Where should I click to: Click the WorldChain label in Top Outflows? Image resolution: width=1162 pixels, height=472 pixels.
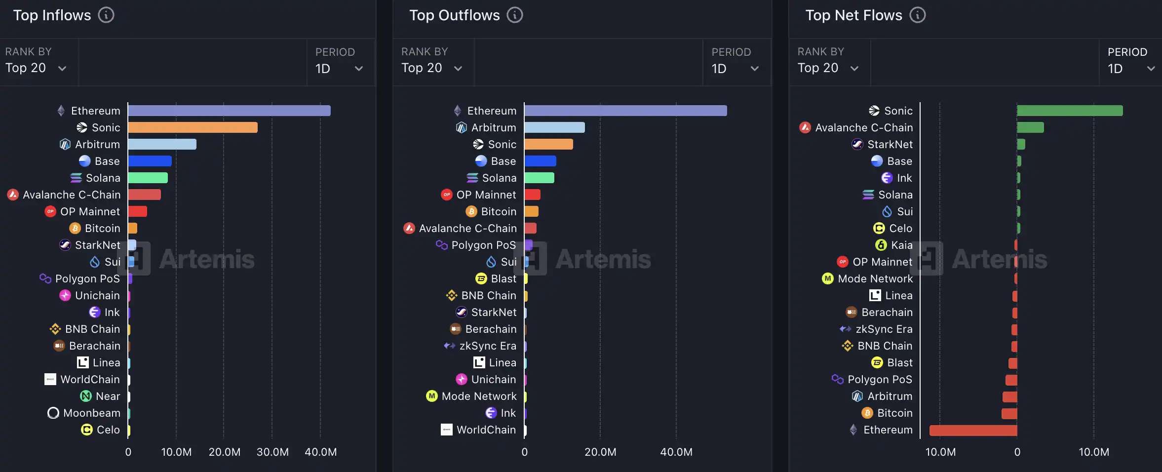tap(486, 430)
